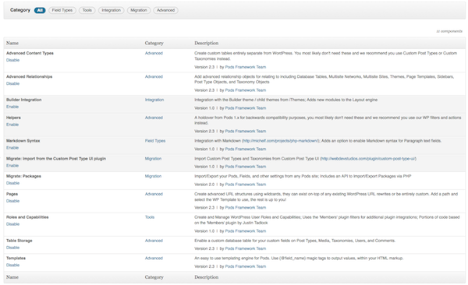468x285 pixels.
Task: Open Advanced category link in Helpers row
Action: pos(154,118)
